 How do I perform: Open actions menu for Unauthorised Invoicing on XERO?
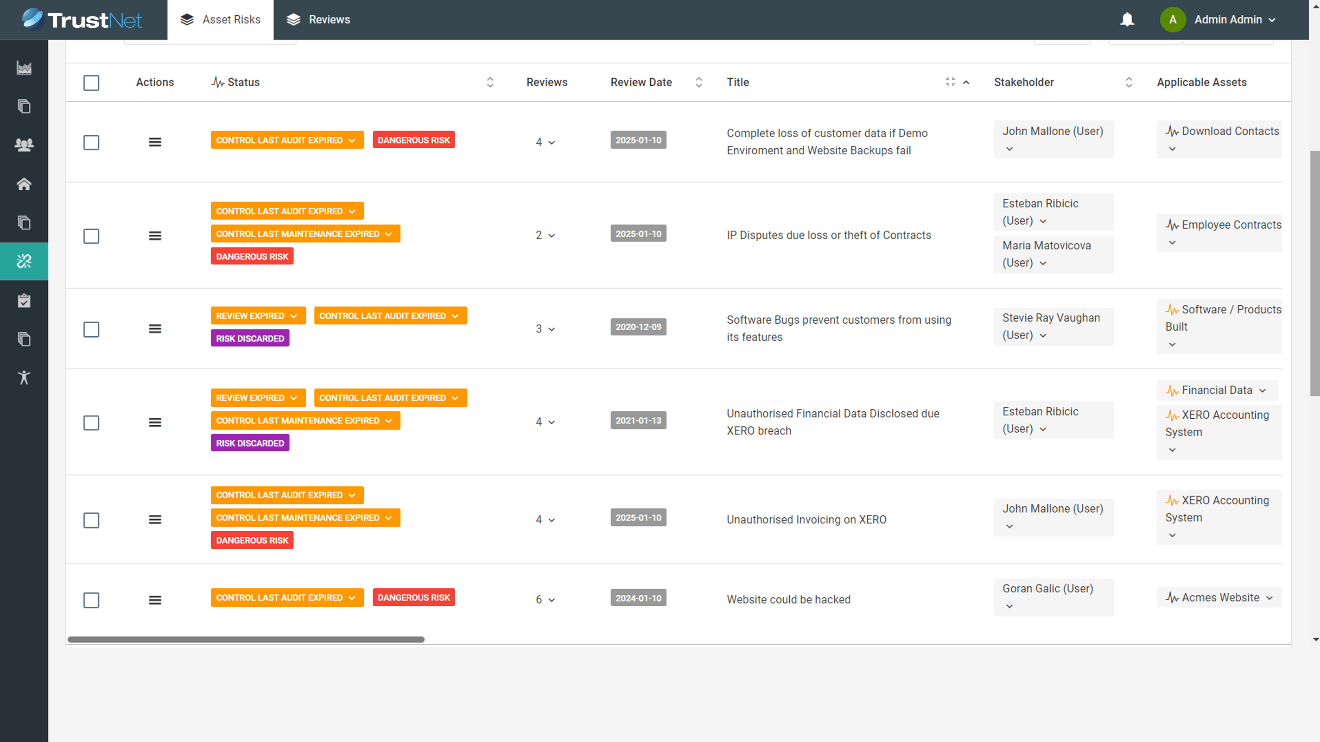point(155,520)
